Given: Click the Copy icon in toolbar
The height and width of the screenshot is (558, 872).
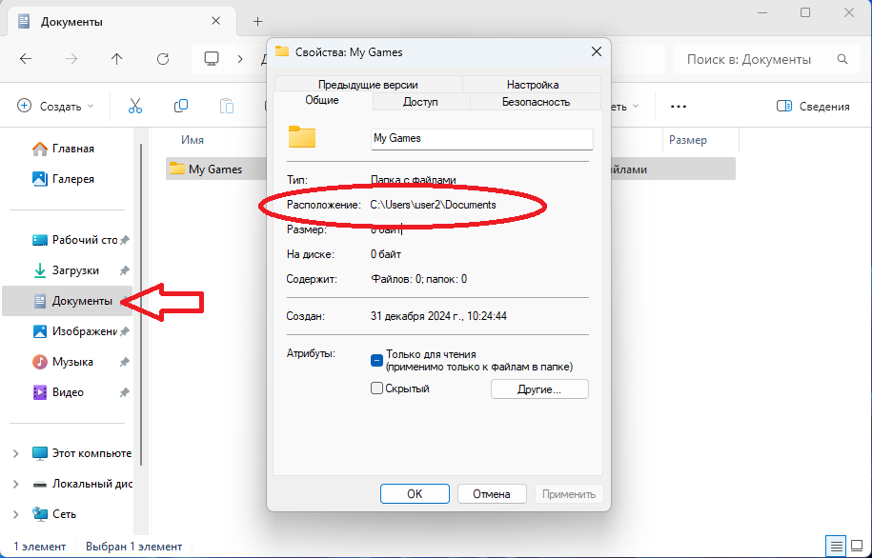Looking at the screenshot, I should (x=180, y=107).
